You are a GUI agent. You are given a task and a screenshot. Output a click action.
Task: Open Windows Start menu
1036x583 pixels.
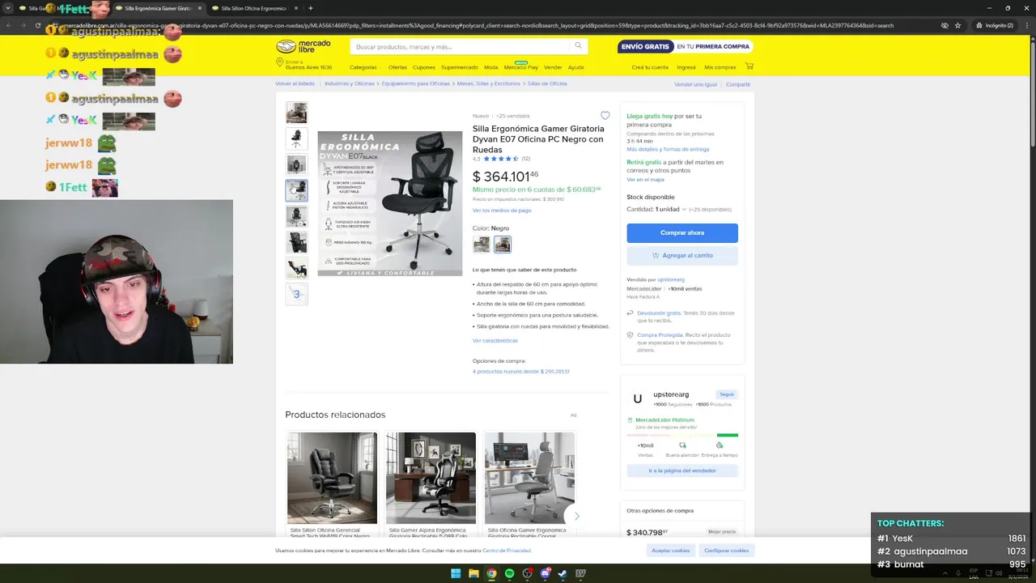pos(456,573)
